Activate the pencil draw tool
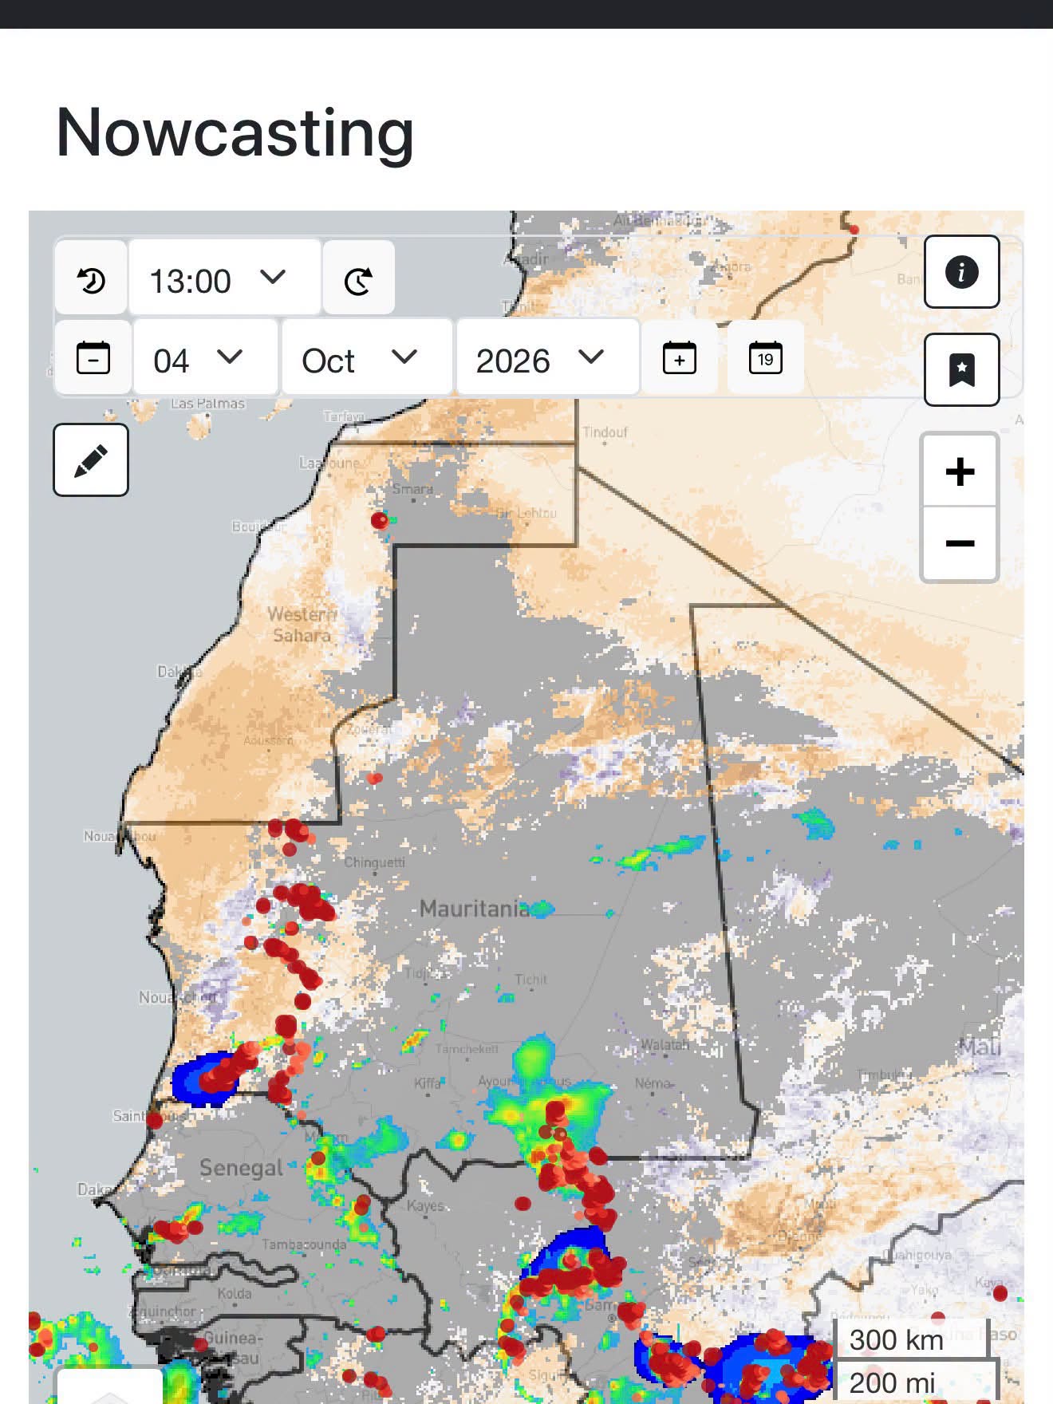1053x1404 pixels. (91, 460)
